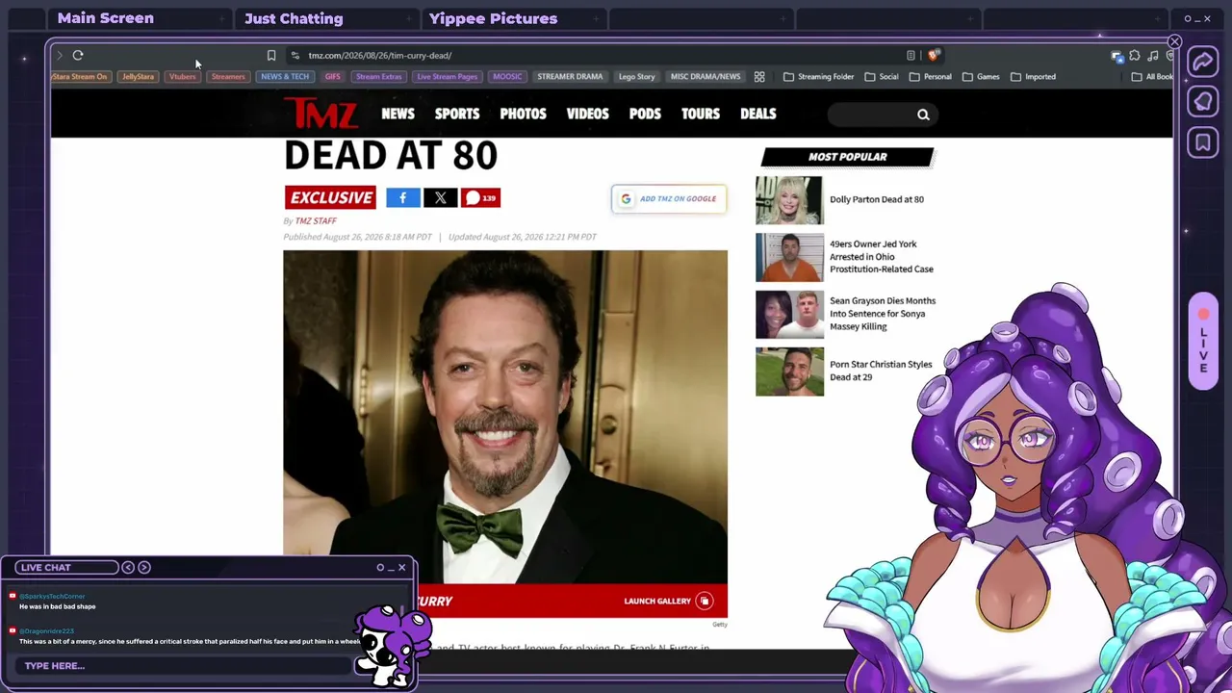Open the Live Stream Pages bookmark
Image resolution: width=1232 pixels, height=693 pixels.
447,77
